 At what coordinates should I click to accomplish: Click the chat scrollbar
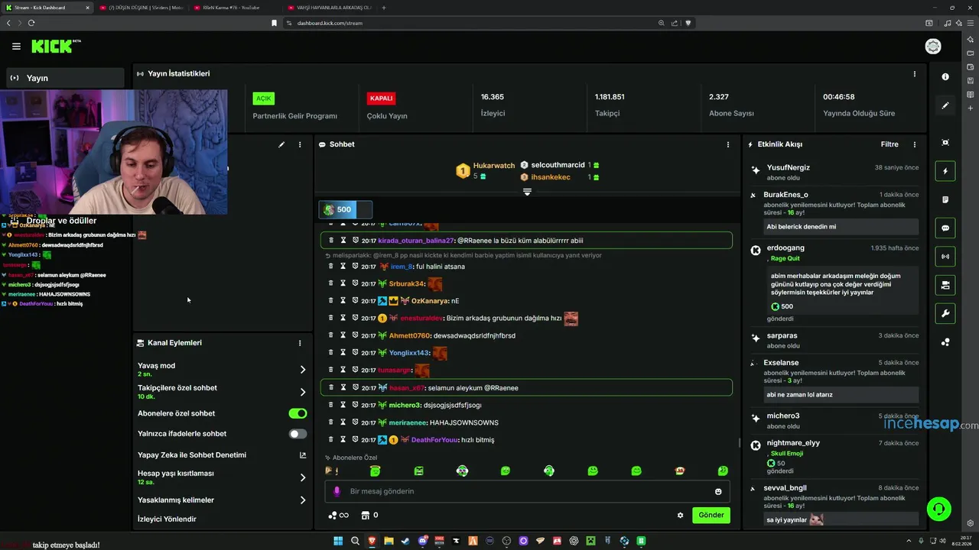[x=738, y=443]
